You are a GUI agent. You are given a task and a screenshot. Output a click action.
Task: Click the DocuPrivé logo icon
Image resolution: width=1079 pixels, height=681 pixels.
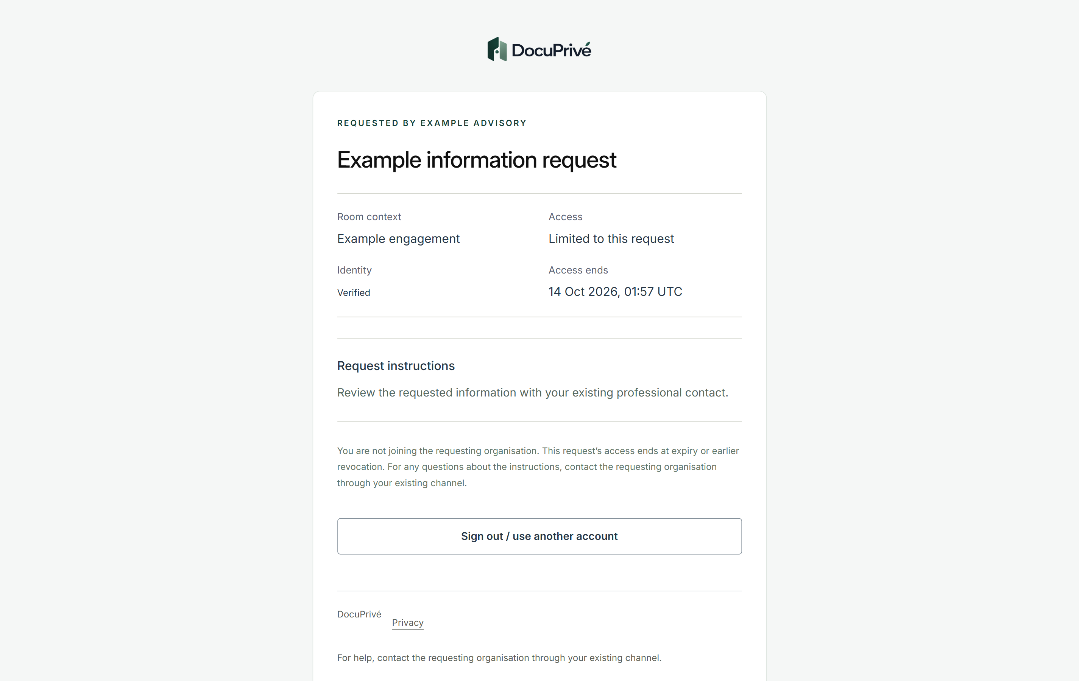497,49
